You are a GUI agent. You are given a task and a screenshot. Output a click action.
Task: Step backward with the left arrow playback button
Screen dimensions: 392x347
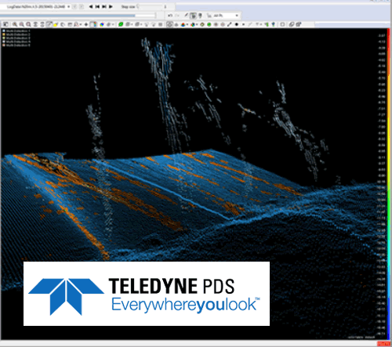pyautogui.click(x=90, y=6)
